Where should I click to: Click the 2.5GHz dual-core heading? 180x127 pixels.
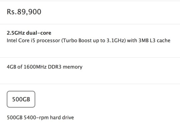[29, 33]
